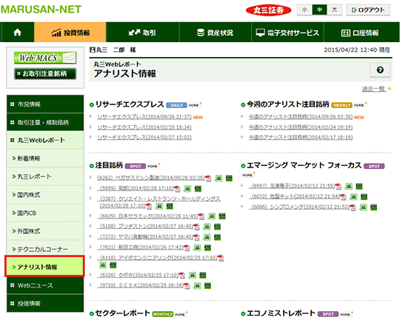Set font size to 大
This screenshot has height=329, width=400.
tap(334, 10)
